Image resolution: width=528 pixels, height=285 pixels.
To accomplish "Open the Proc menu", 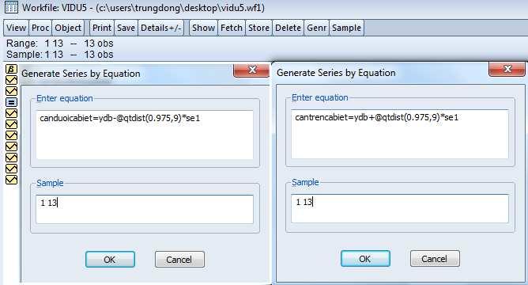I will (x=40, y=28).
